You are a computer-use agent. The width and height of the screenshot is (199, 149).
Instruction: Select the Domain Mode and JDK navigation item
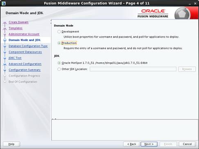[x=25, y=40]
